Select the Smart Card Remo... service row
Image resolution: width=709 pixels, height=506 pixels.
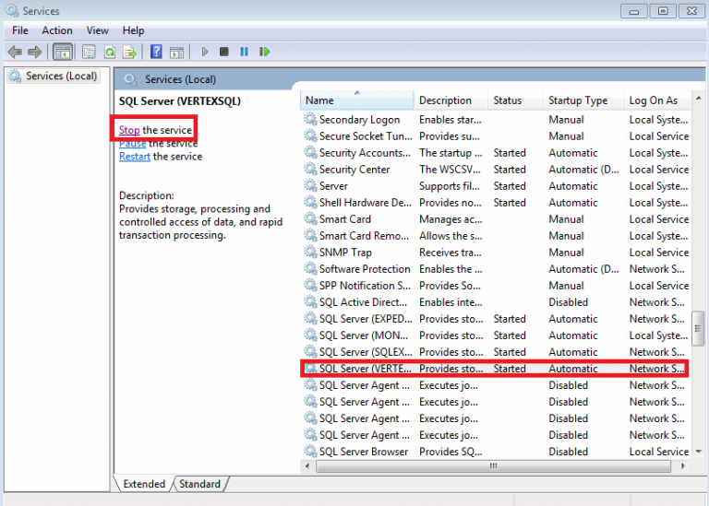[x=495, y=236]
